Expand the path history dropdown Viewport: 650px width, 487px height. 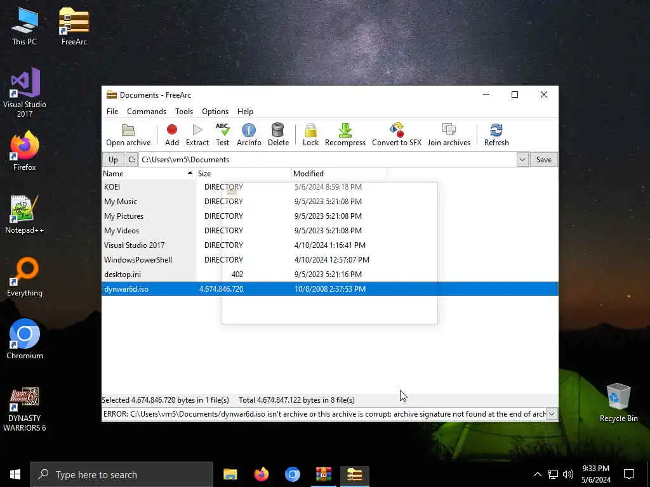522,159
